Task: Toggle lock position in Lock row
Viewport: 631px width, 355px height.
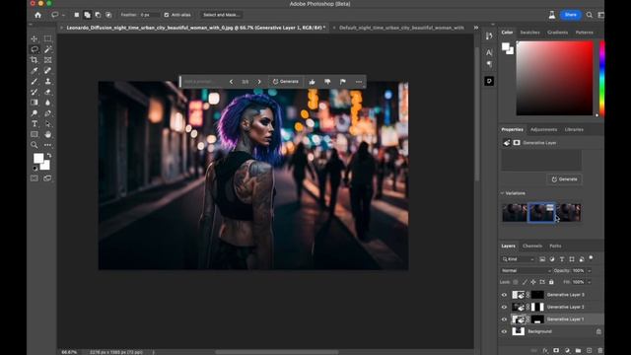Action: [533, 282]
